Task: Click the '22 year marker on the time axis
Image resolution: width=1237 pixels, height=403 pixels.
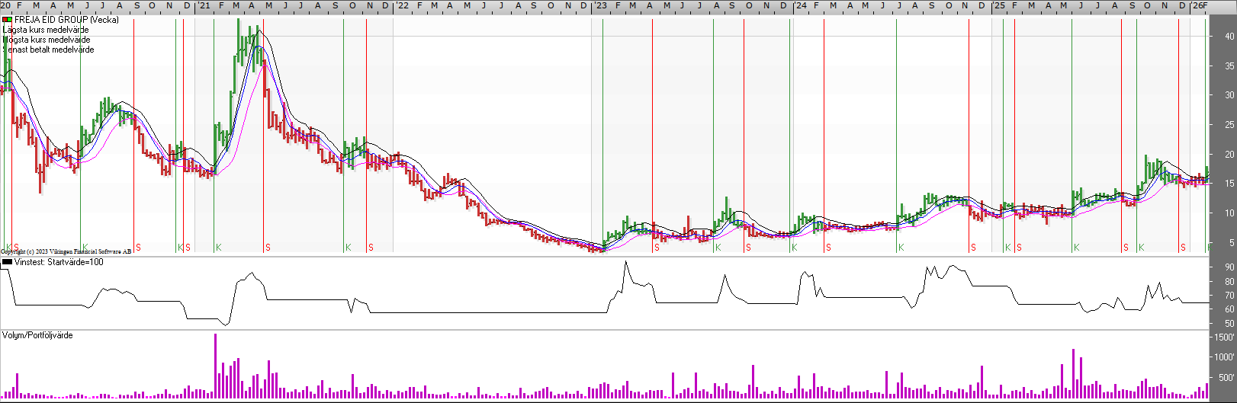Action: 402,5
